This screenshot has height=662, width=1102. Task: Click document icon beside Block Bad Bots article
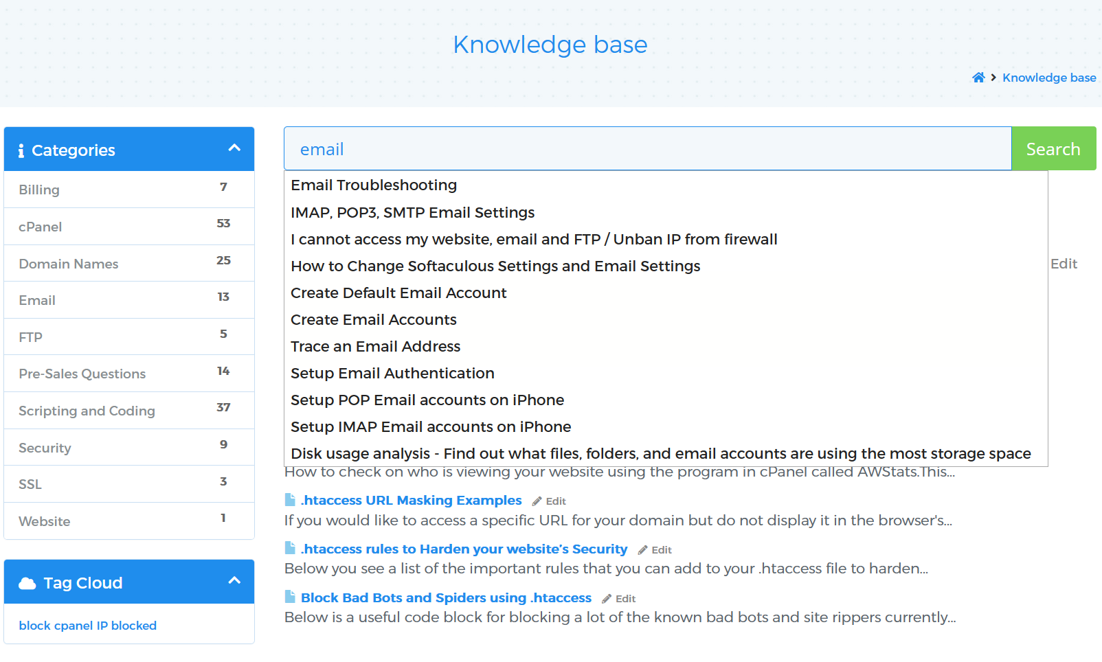click(x=290, y=597)
